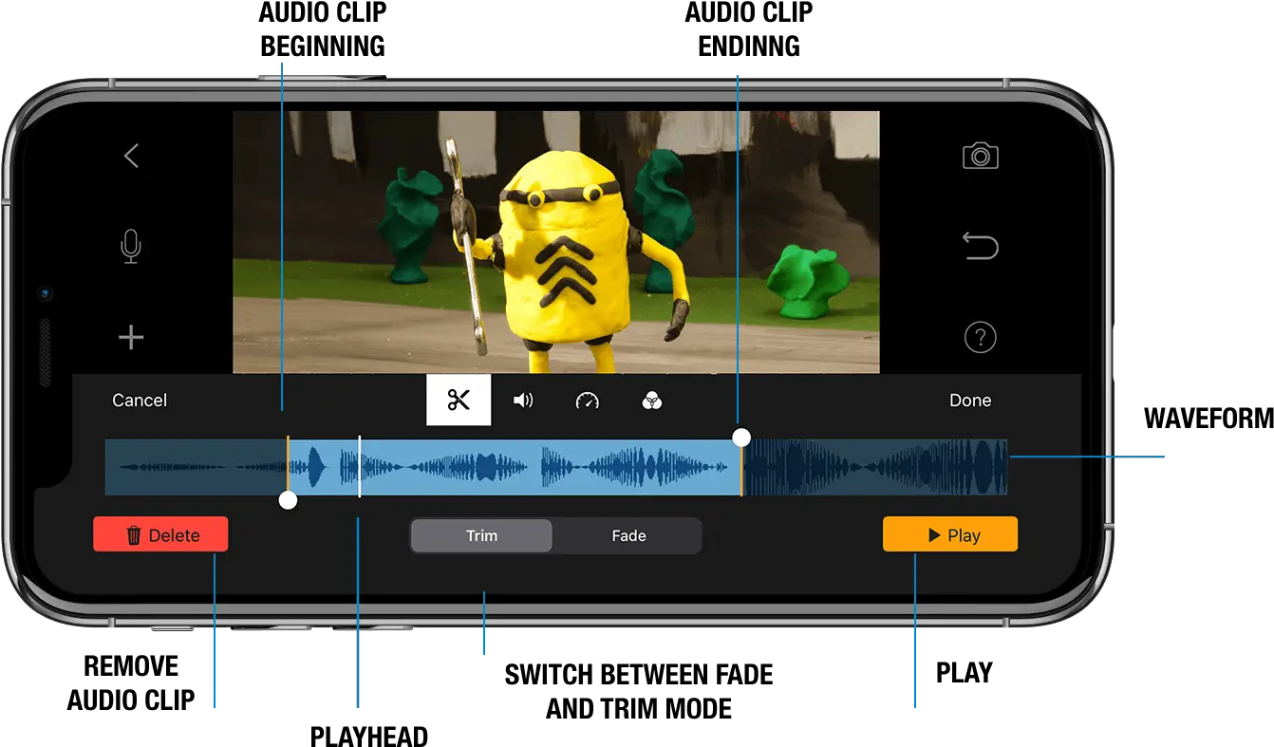This screenshot has width=1274, height=747.
Task: Open the color filters tool
Action: pyautogui.click(x=652, y=401)
